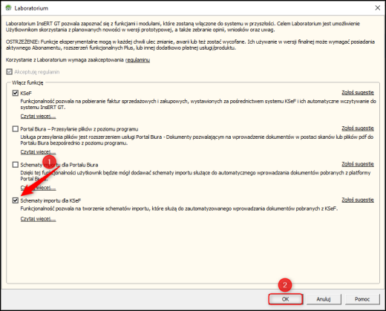Enable Portal Biura file upload checkbox
The height and width of the screenshot is (311, 386).
click(x=16, y=129)
